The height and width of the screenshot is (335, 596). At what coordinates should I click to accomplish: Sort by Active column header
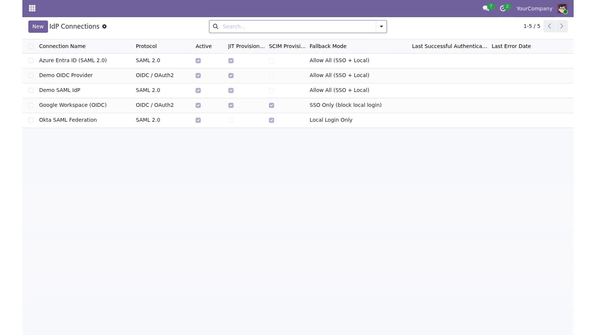204,46
